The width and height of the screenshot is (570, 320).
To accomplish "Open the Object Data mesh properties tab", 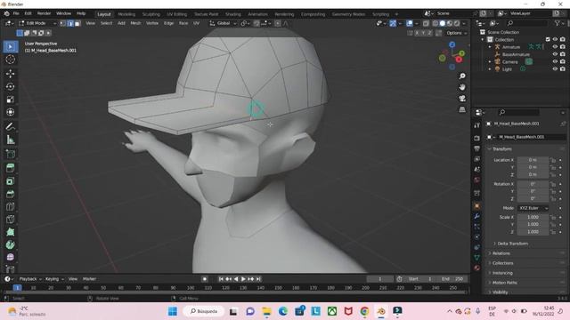I will [477, 257].
